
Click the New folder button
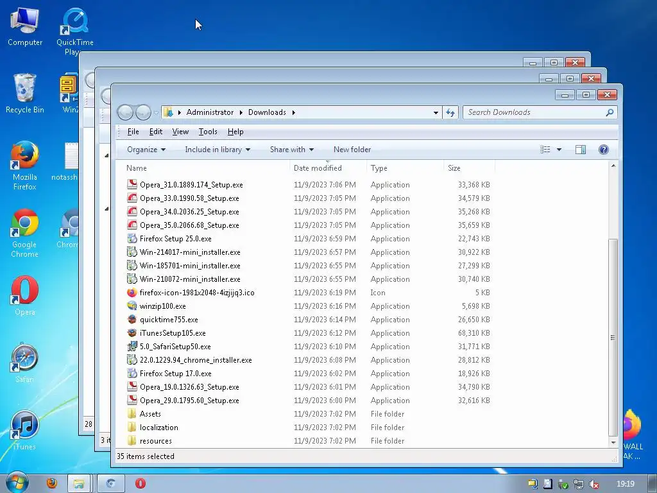[352, 150]
